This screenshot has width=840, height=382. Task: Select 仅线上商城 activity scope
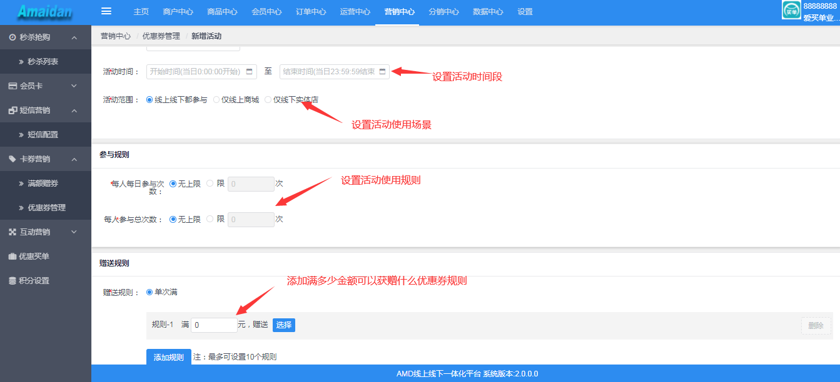coord(216,99)
